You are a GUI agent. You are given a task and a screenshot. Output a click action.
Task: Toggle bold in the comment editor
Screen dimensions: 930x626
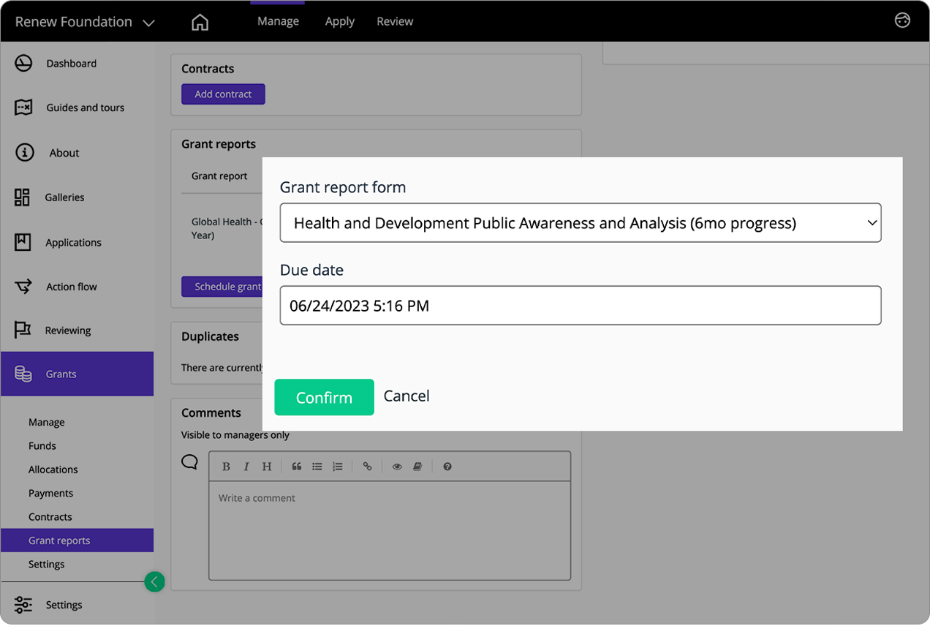(226, 466)
